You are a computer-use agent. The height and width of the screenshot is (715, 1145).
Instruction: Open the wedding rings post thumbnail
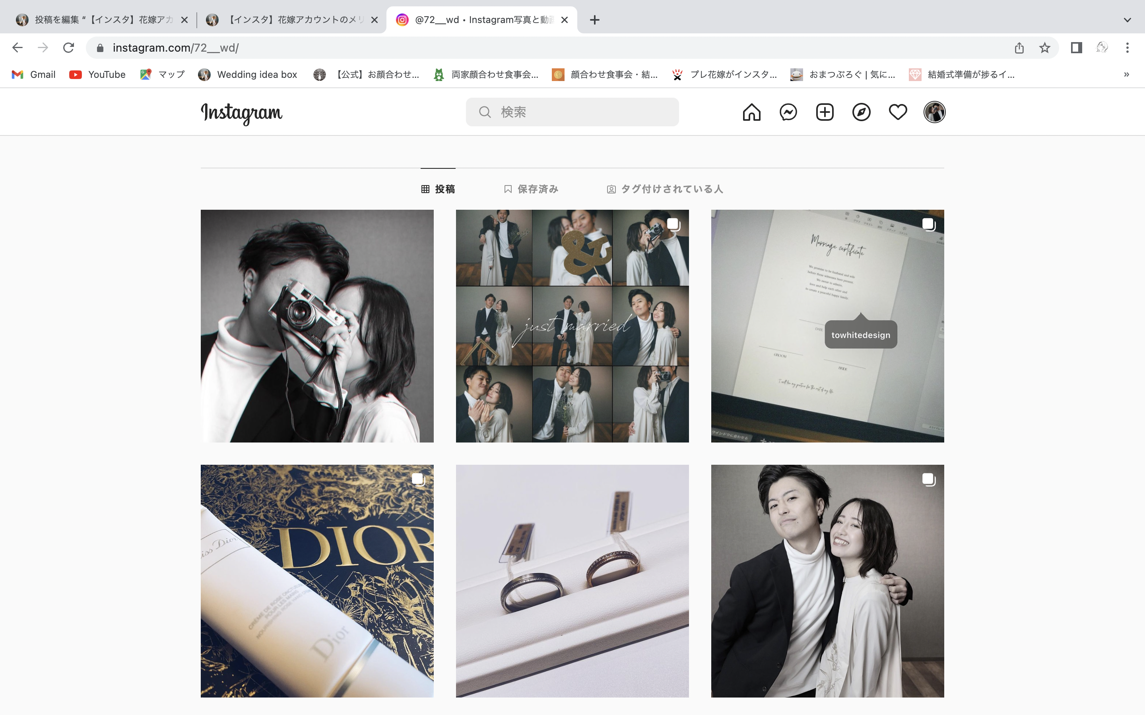pos(572,581)
